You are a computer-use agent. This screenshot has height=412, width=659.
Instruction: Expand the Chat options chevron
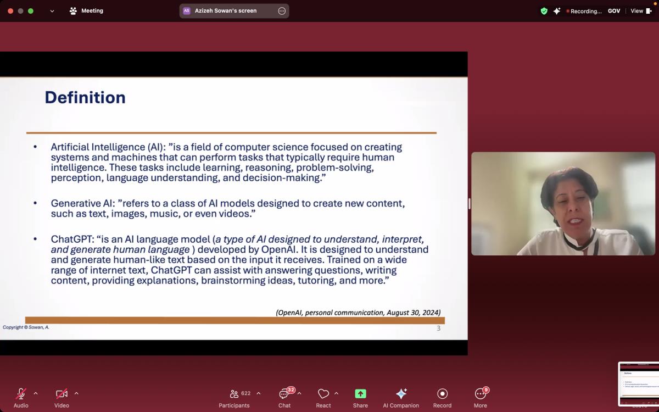coord(299,393)
